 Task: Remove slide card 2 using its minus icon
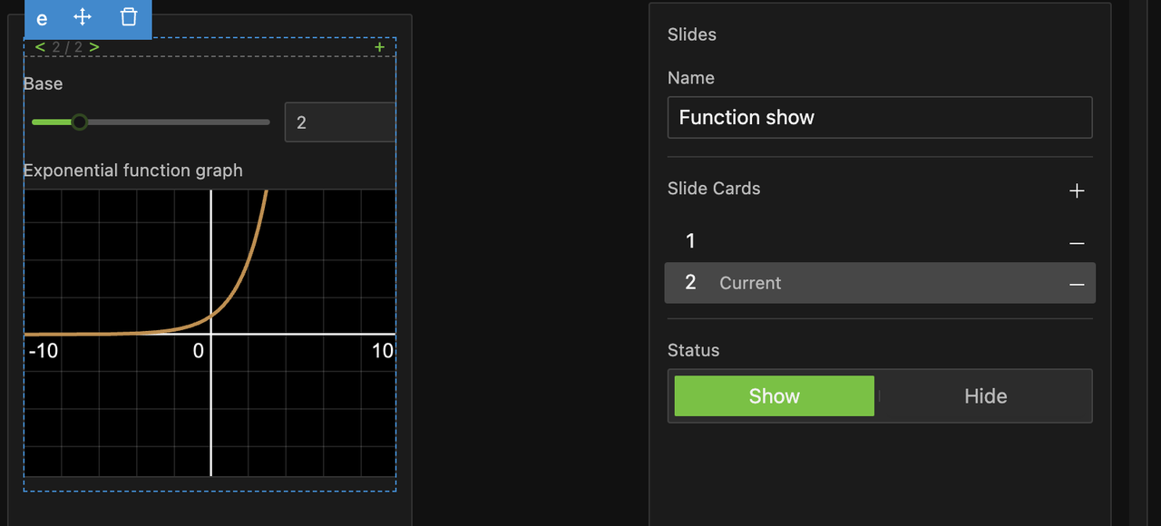[x=1077, y=284]
